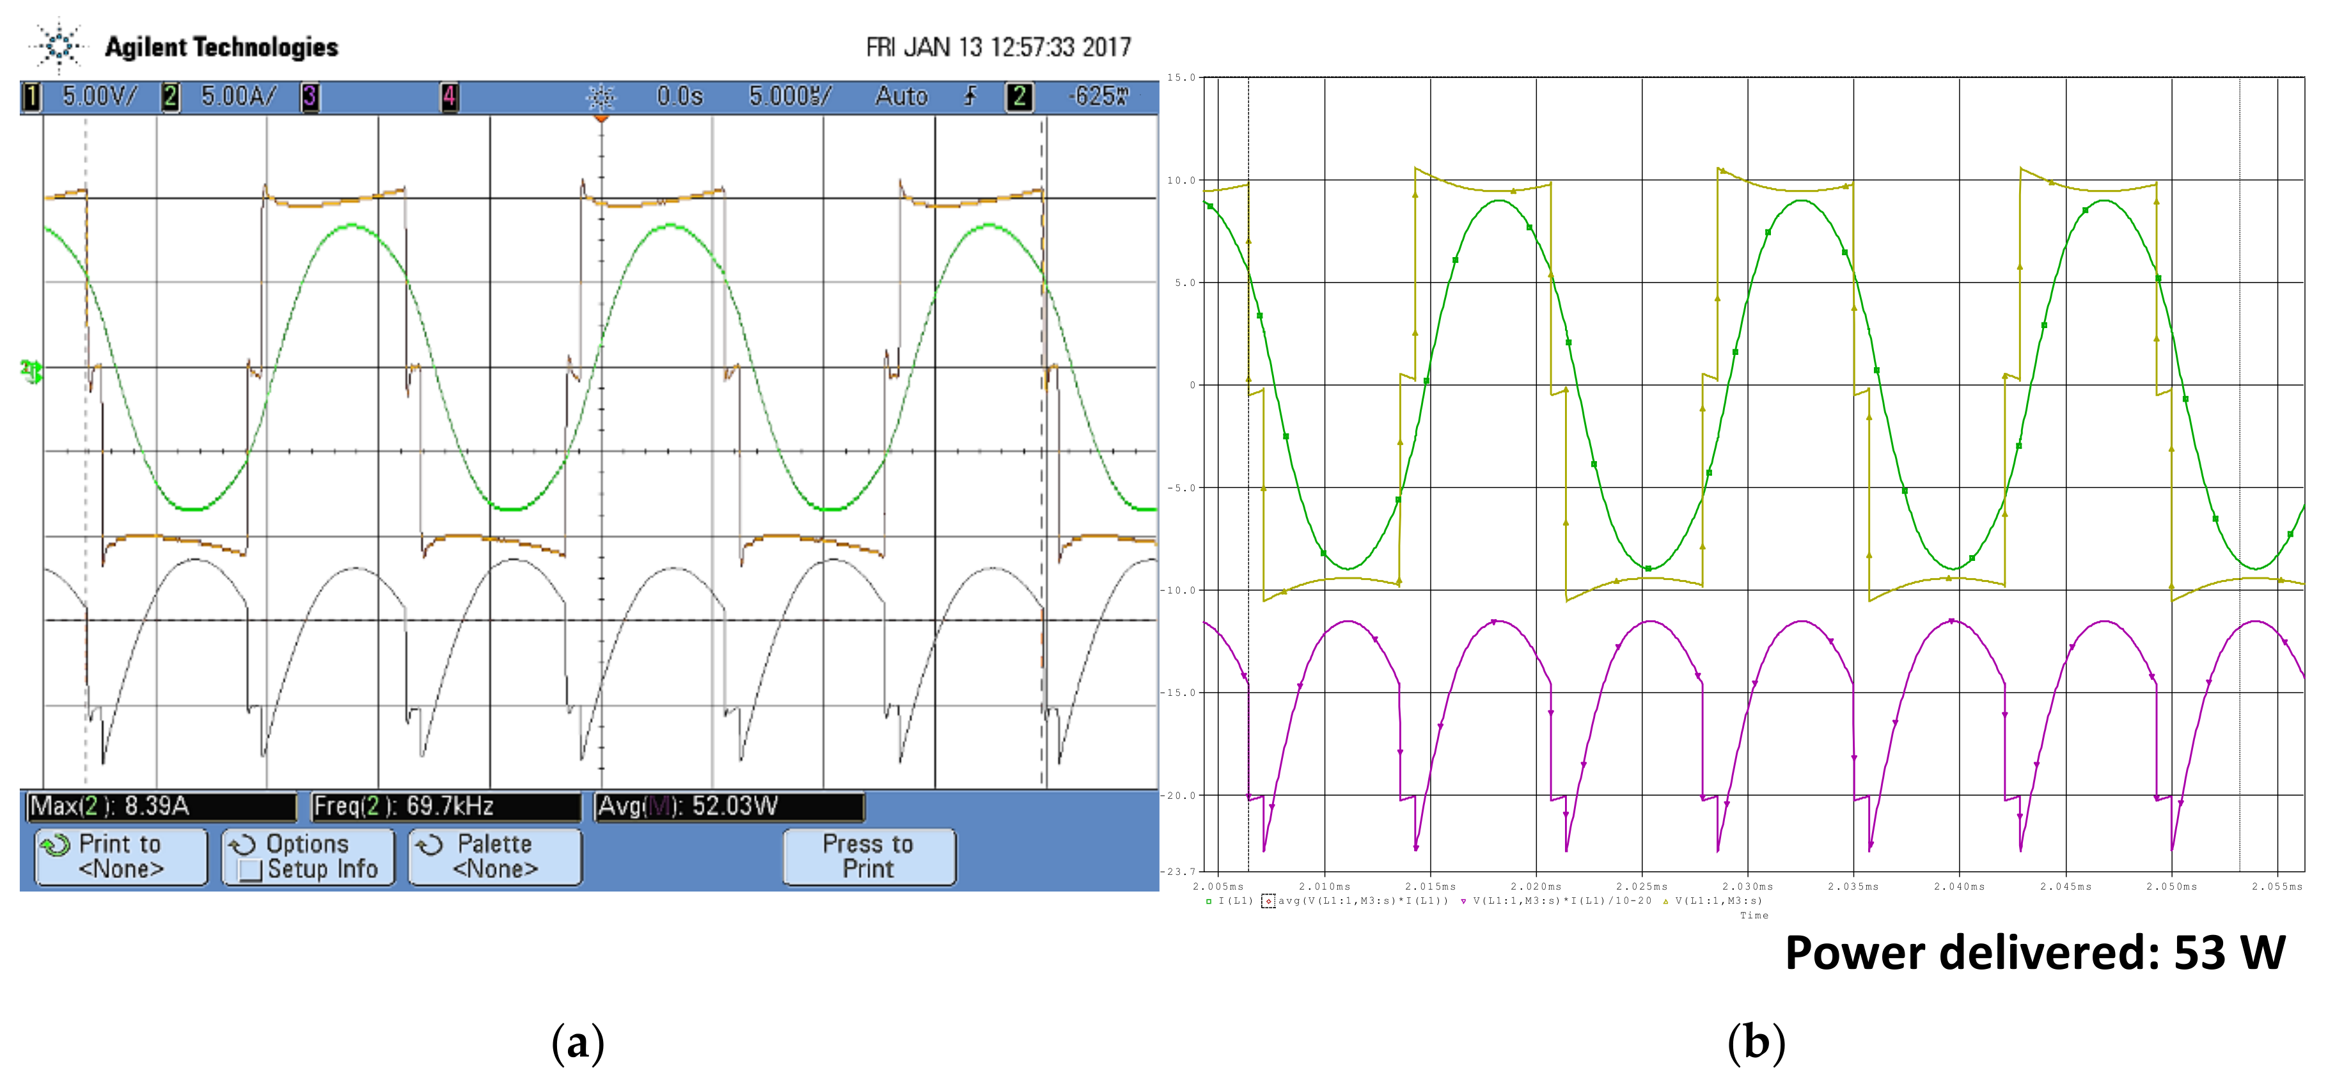Click the 2.030ms axis tick label
Screen dimensions: 2328x1077
1747,886
